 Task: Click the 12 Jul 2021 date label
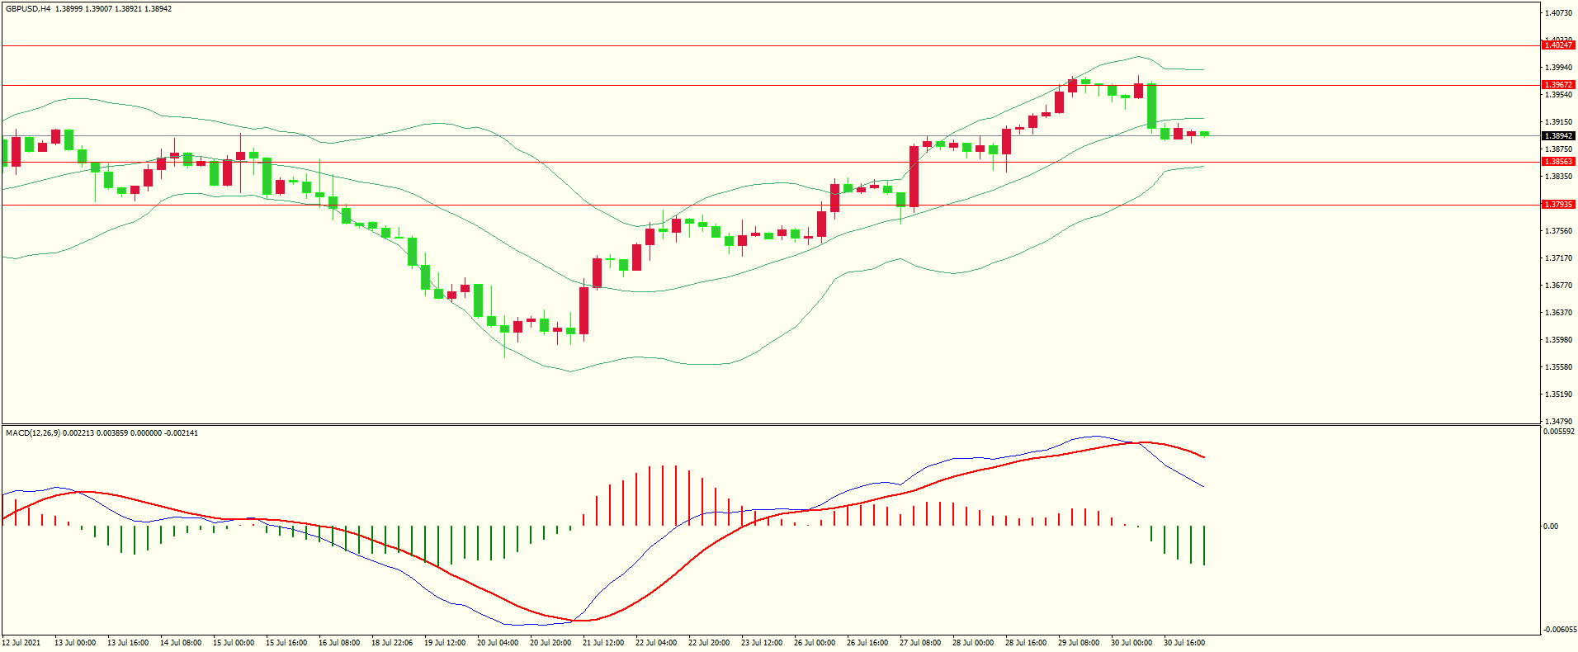(x=21, y=643)
